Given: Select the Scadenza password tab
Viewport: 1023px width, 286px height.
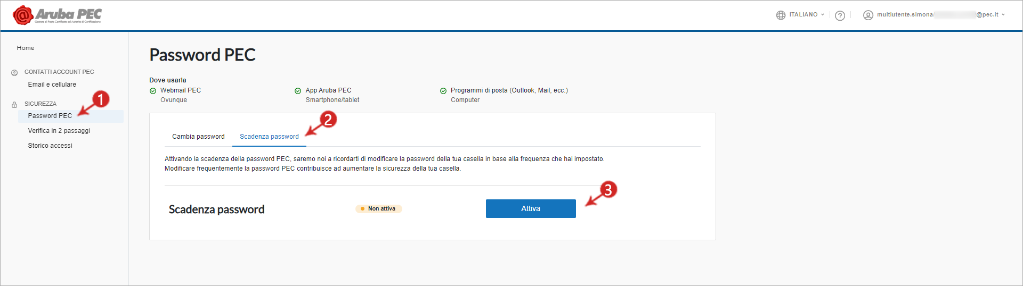Looking at the screenshot, I should [269, 137].
